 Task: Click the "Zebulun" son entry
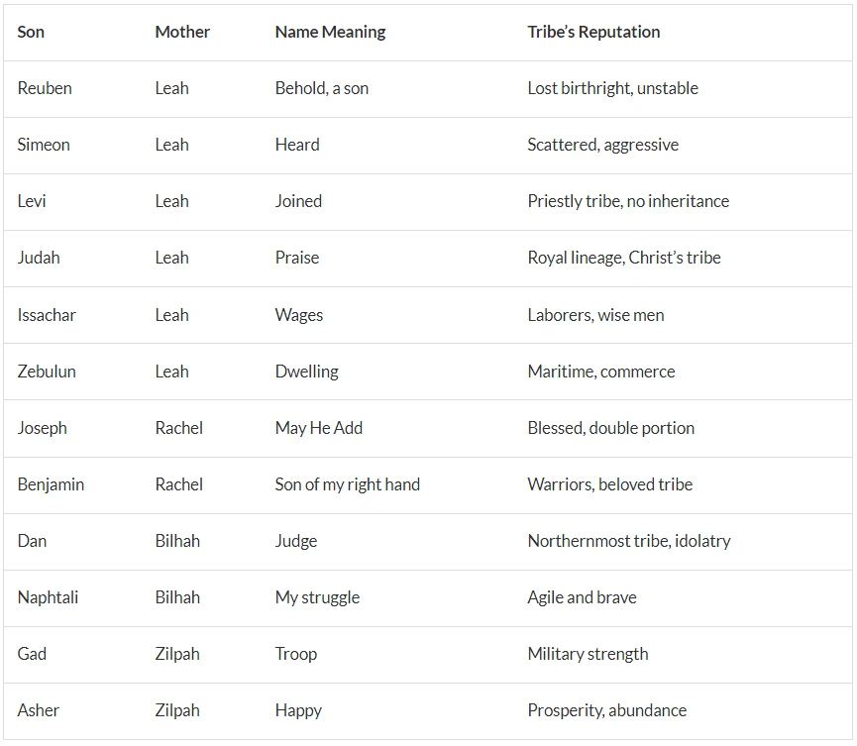(47, 372)
